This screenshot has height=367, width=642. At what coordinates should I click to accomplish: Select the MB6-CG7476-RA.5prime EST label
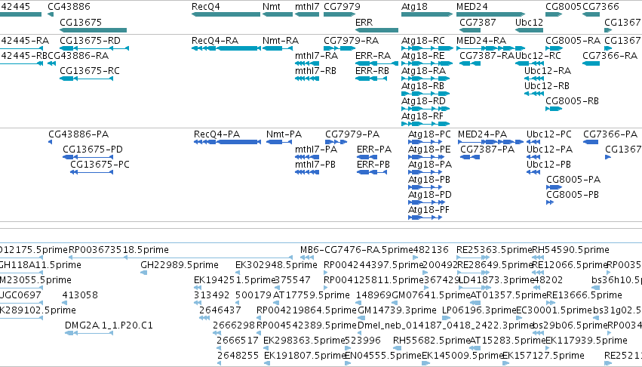coord(357,250)
